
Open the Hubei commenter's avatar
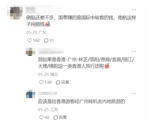(31, 52)
